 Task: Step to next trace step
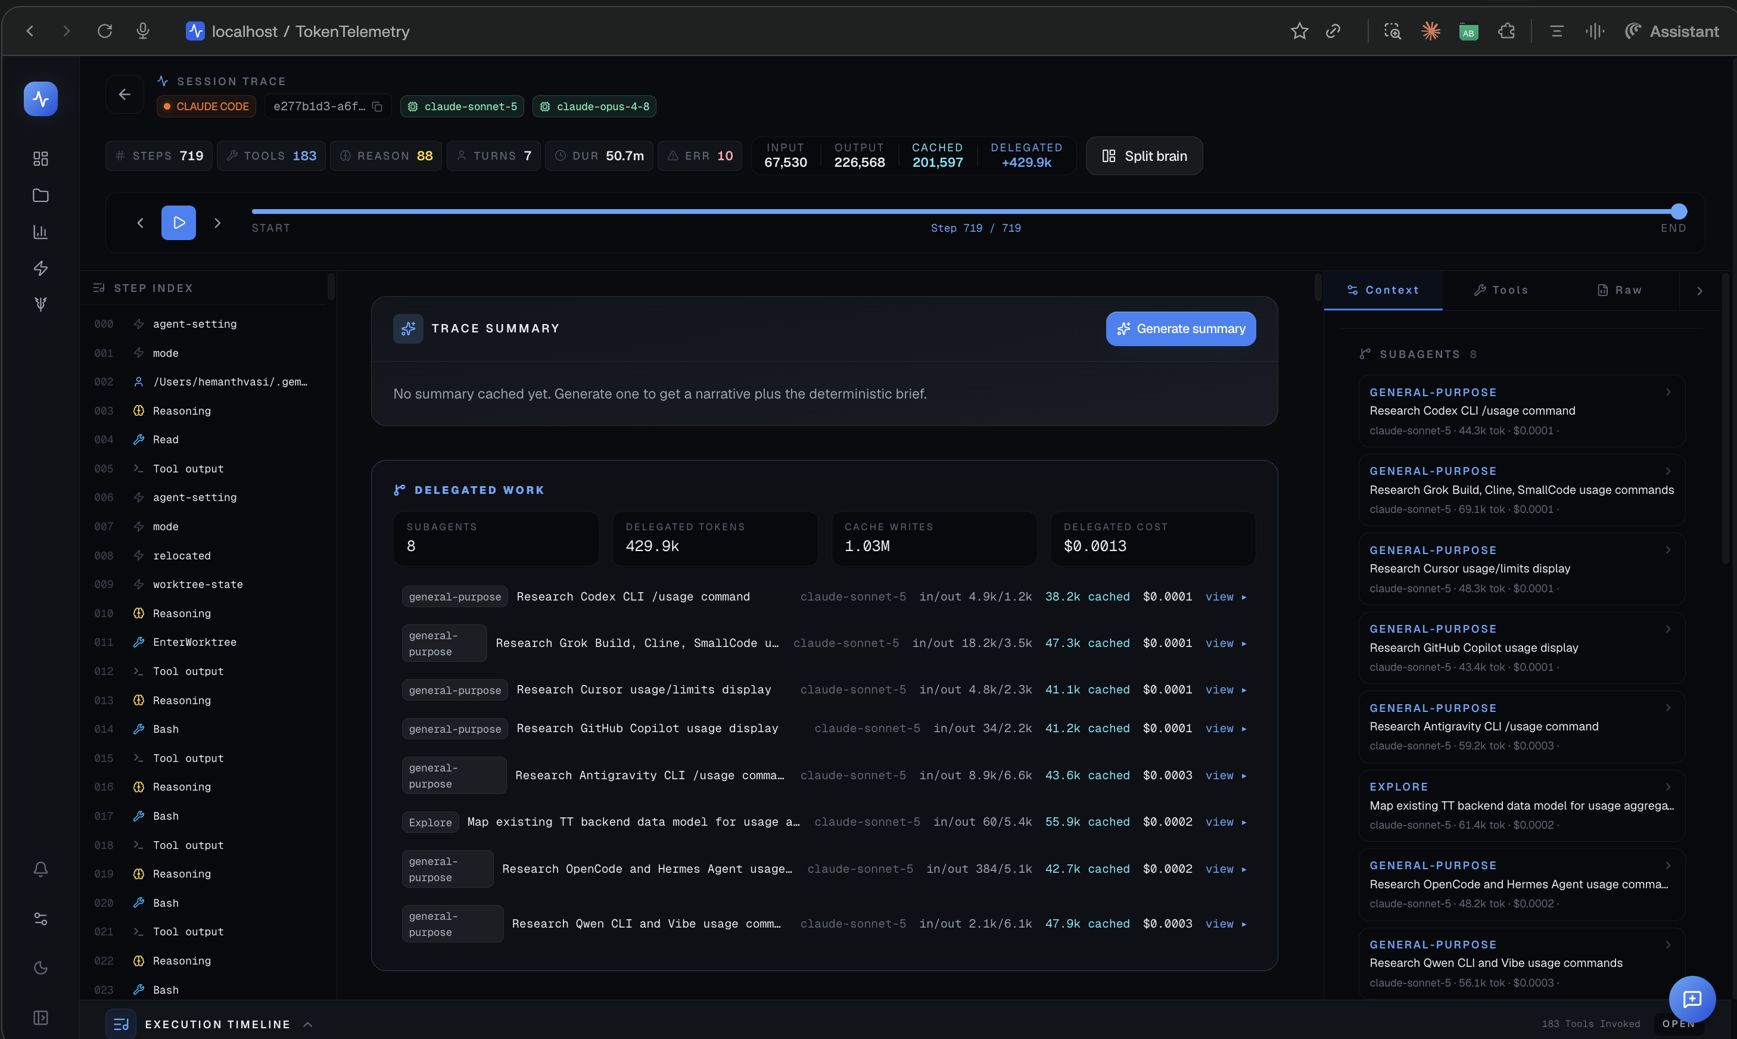[x=217, y=223]
